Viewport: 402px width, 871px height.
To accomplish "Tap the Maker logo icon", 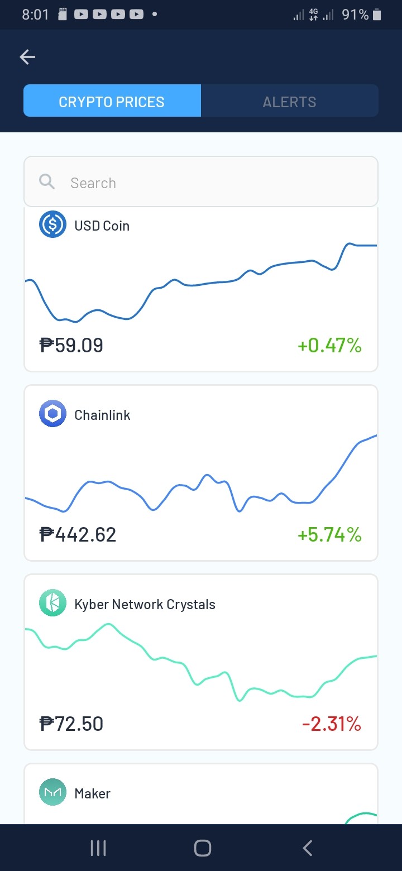I will tap(52, 793).
